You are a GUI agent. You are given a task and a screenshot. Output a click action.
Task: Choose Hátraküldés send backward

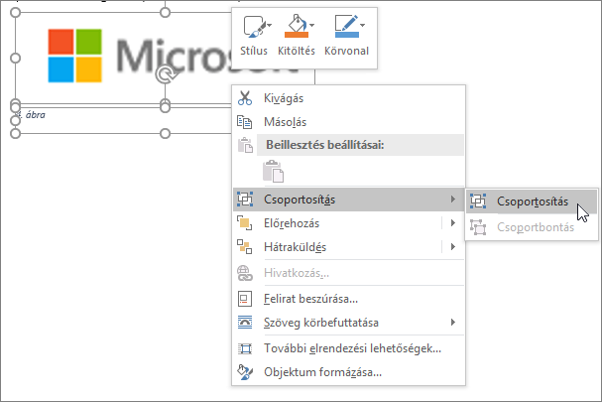pyautogui.click(x=349, y=247)
